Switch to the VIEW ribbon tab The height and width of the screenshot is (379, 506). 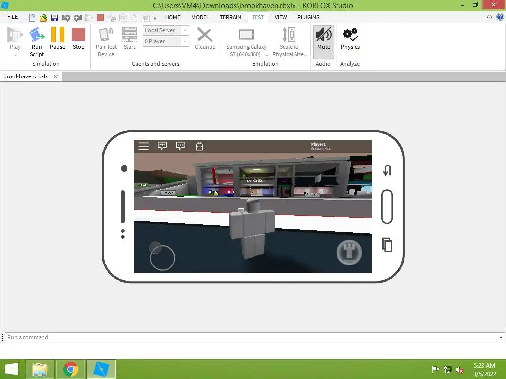coord(281,17)
